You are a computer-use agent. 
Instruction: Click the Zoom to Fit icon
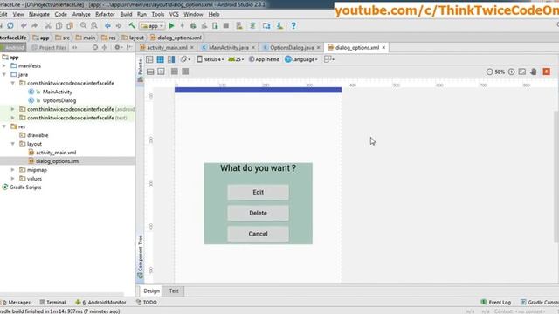tap(522, 72)
